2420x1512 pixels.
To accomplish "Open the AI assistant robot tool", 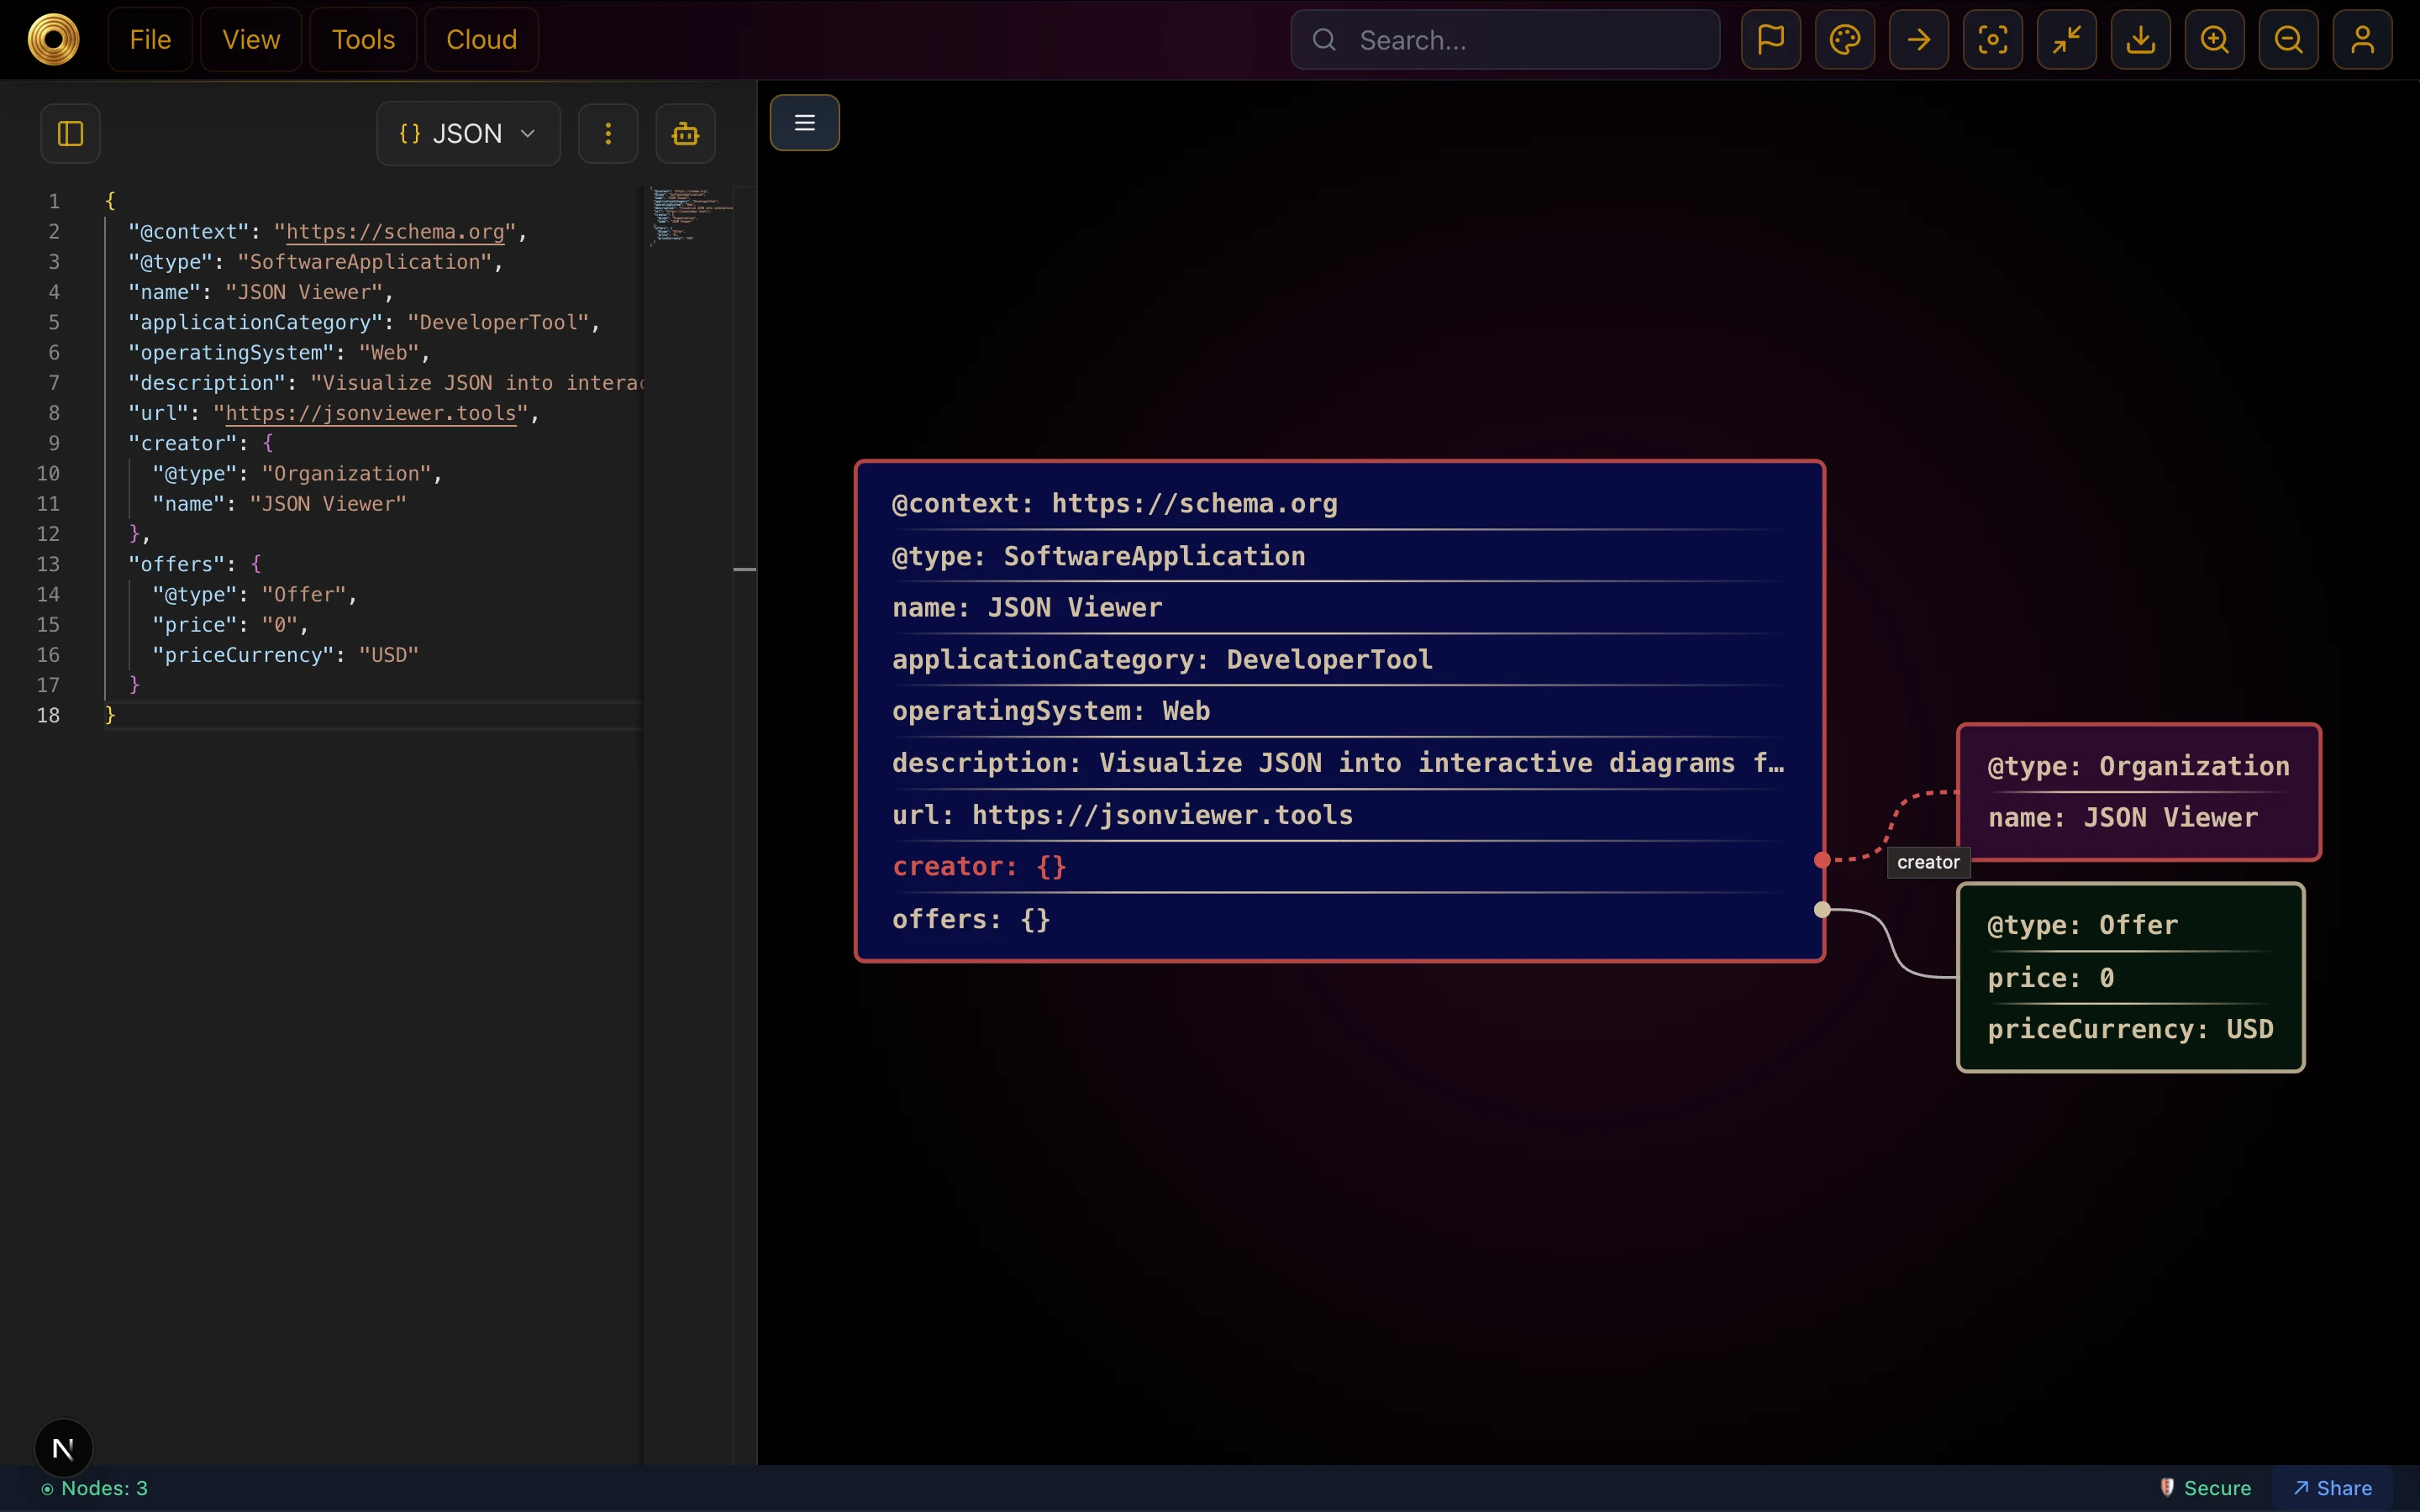I will (685, 133).
